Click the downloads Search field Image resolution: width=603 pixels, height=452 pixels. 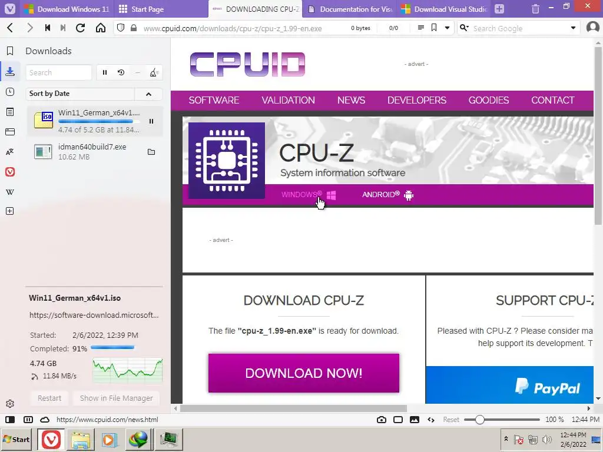tap(59, 72)
